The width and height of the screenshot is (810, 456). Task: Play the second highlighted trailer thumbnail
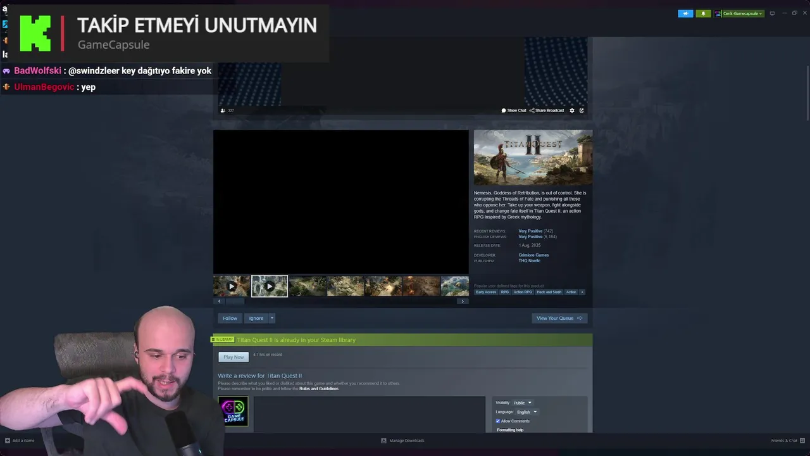270,286
